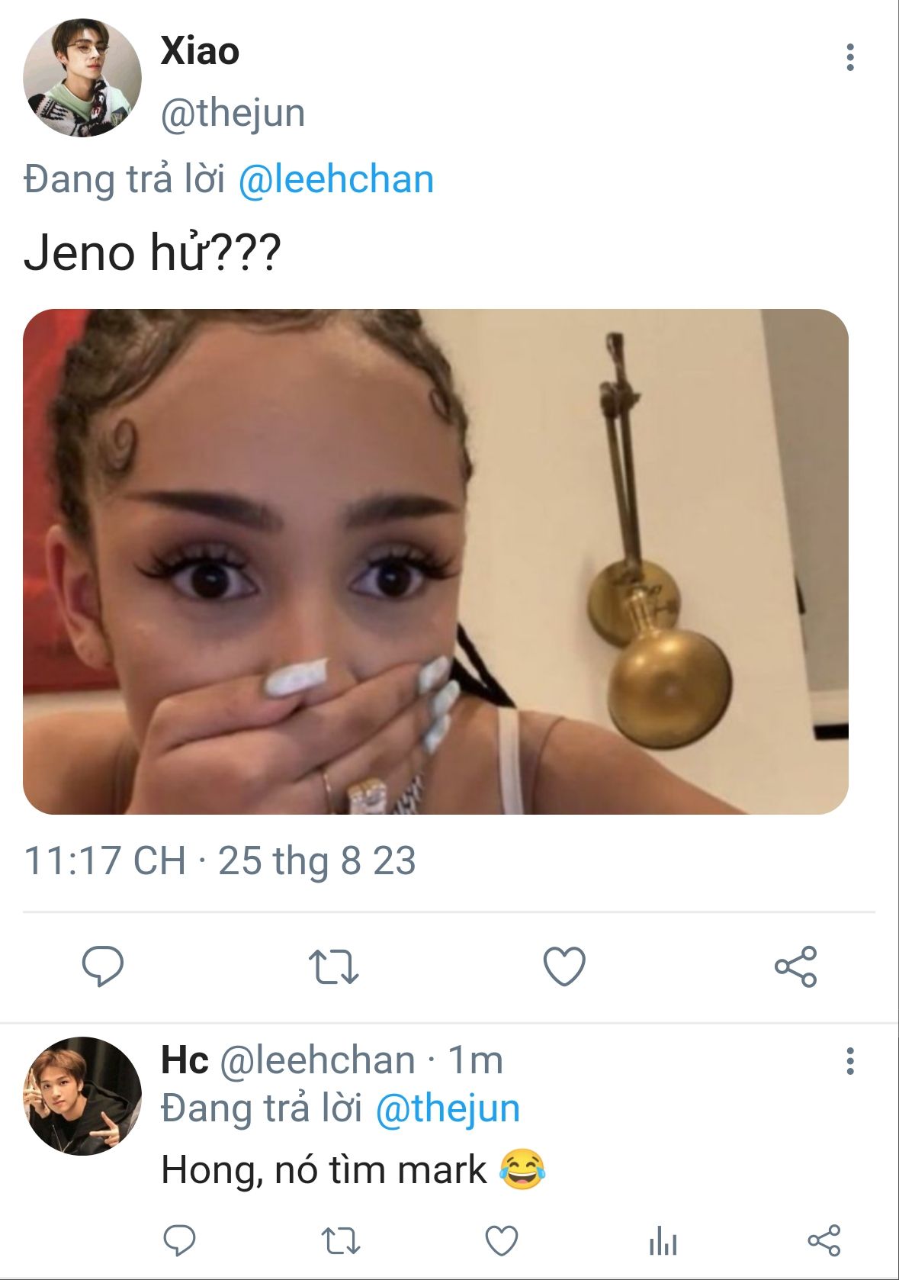This screenshot has height=1280, width=899.
Task: Share Hc's reply
Action: (x=824, y=1240)
